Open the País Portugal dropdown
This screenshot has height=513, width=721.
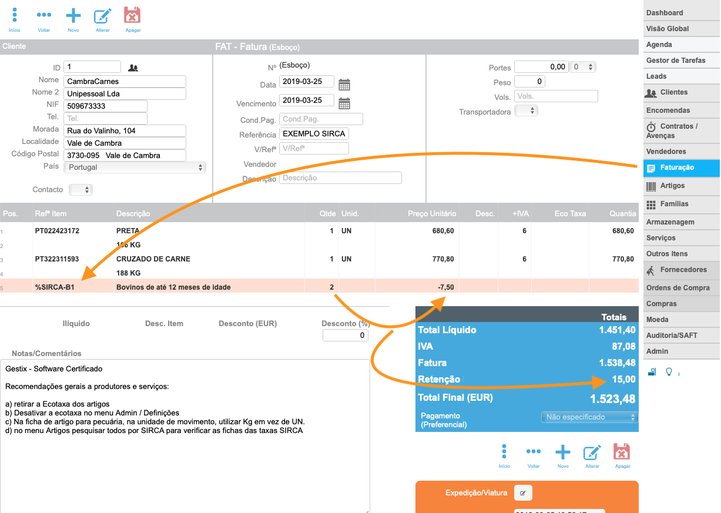coord(135,167)
